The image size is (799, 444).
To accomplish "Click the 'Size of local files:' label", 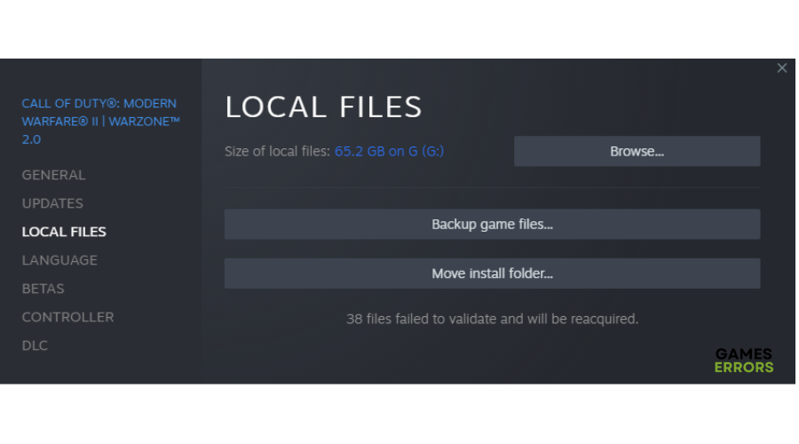I will pos(277,151).
